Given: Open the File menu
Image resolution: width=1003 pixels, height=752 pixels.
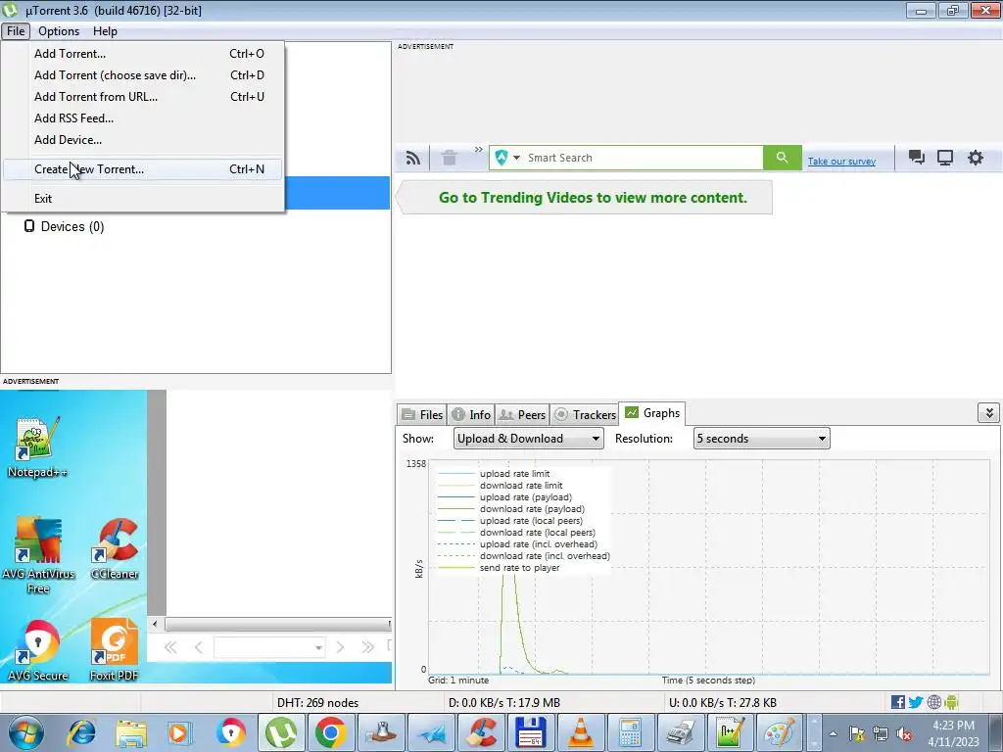Looking at the screenshot, I should pyautogui.click(x=16, y=30).
